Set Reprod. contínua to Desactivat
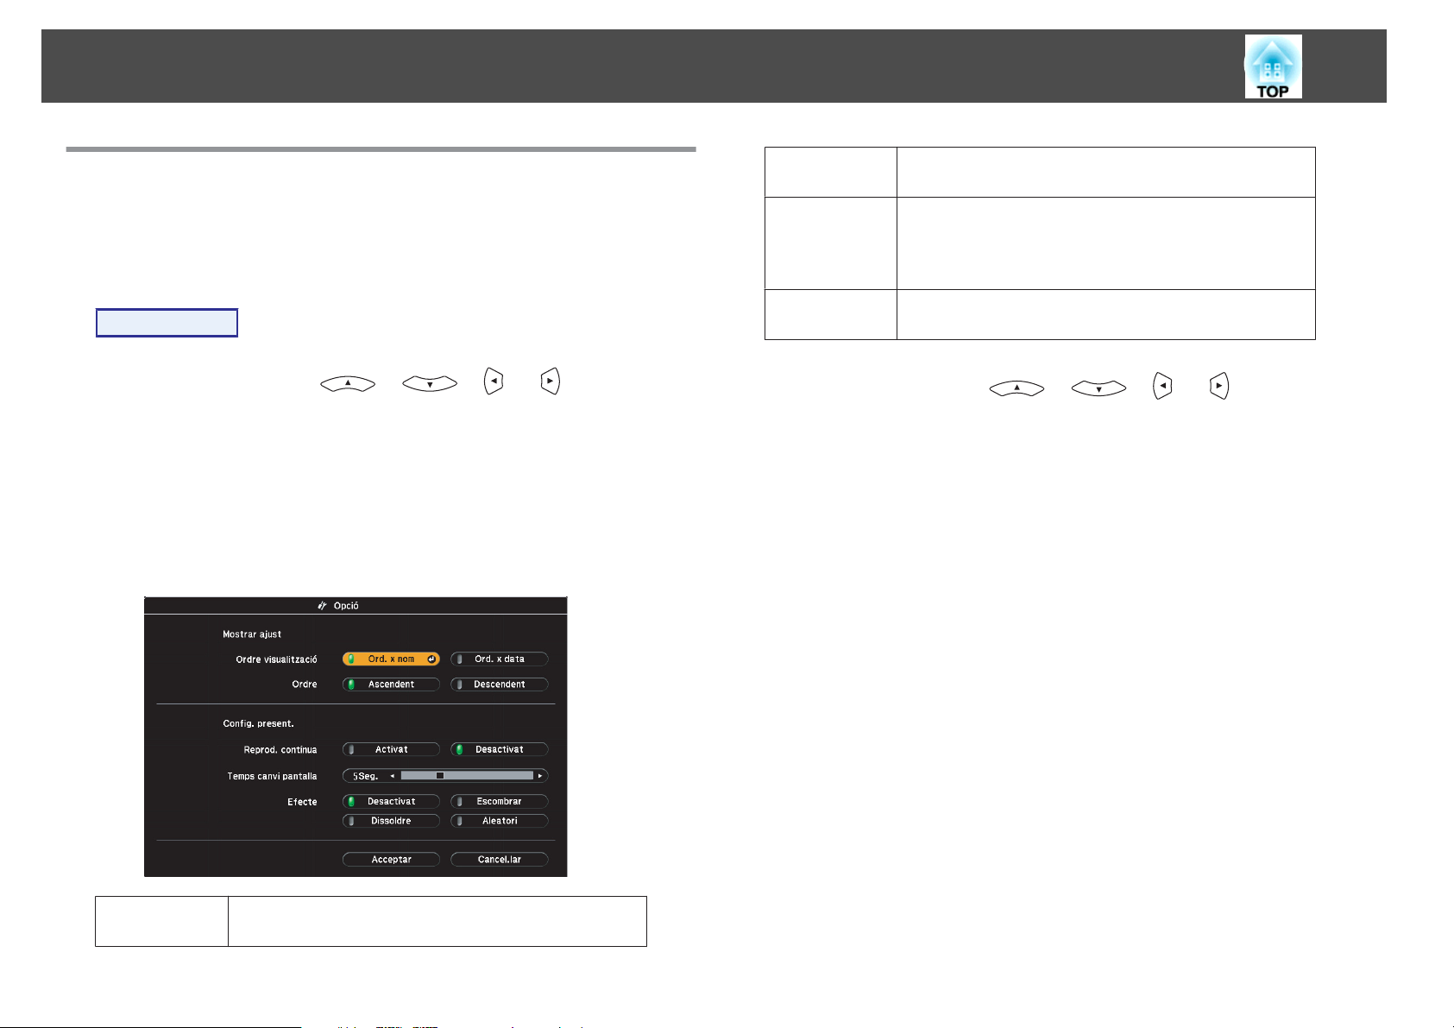 500,749
